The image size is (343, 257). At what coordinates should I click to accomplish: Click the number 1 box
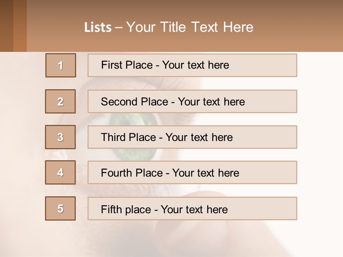tap(61, 65)
